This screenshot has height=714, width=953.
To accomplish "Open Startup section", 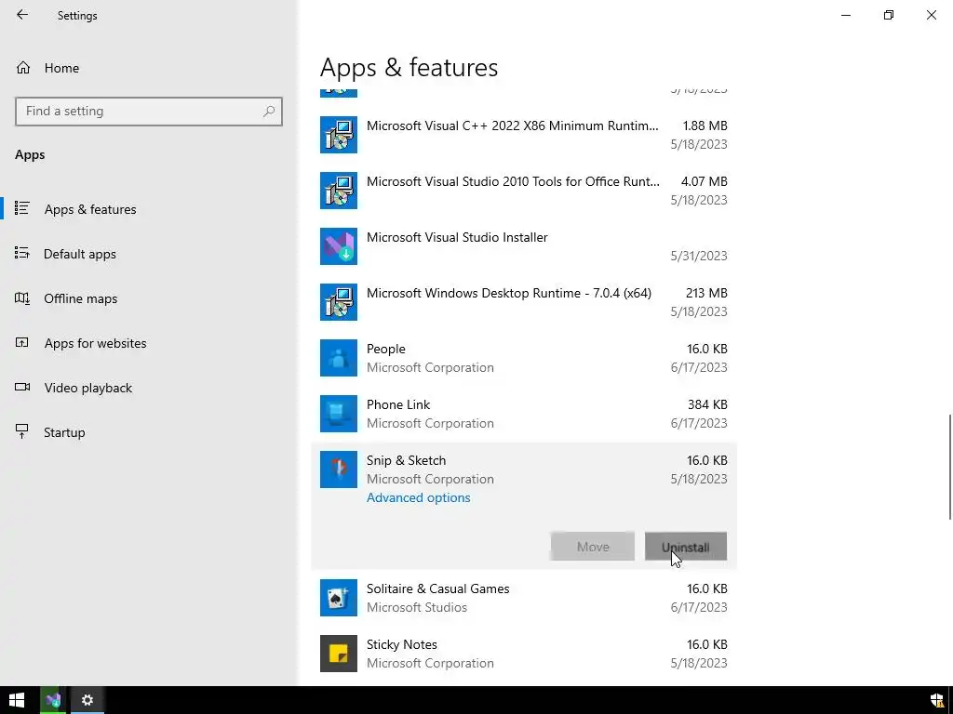I will pos(149,432).
